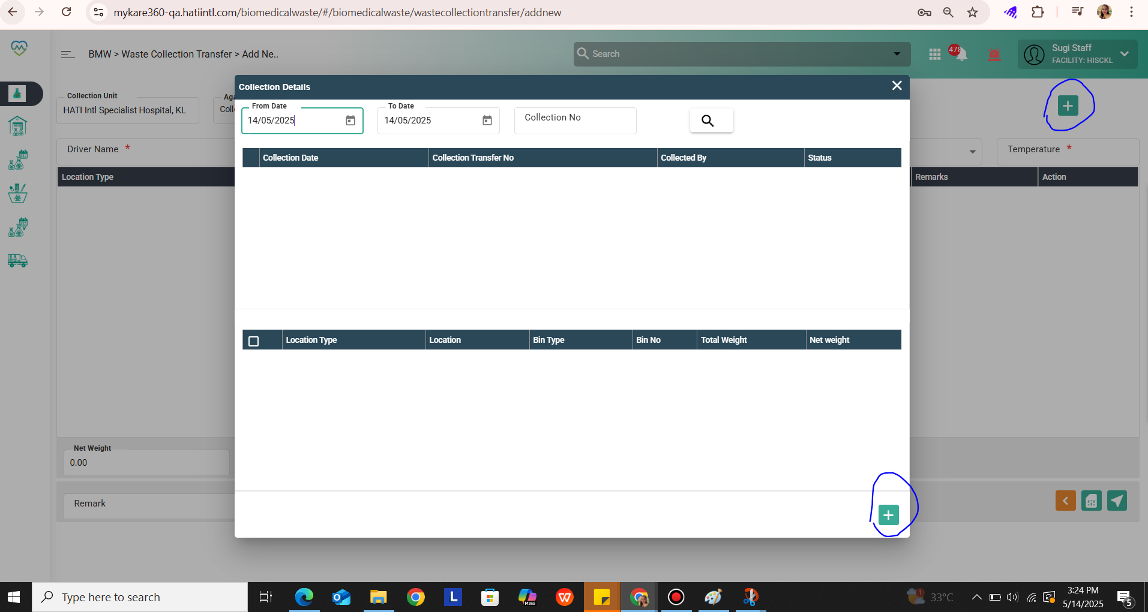Click the orange back arrow button

tap(1065, 501)
